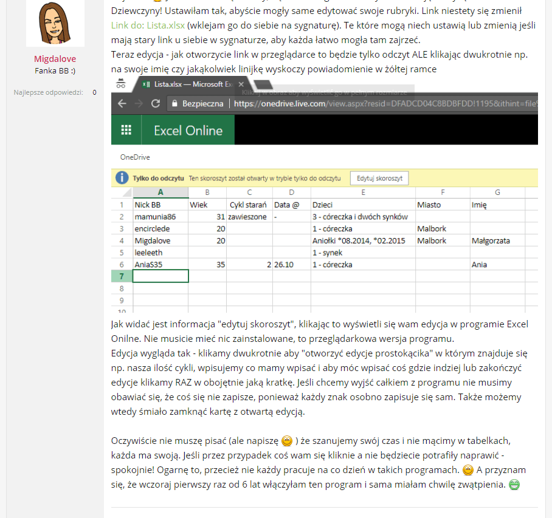The image size is (552, 518).
Task: Click the grinning emoji ending the post
Action: coord(514,485)
